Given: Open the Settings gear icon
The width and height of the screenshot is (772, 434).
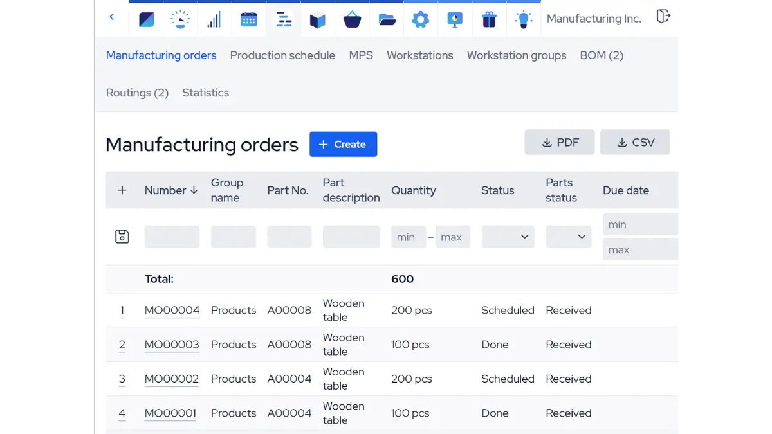Looking at the screenshot, I should 421,19.
